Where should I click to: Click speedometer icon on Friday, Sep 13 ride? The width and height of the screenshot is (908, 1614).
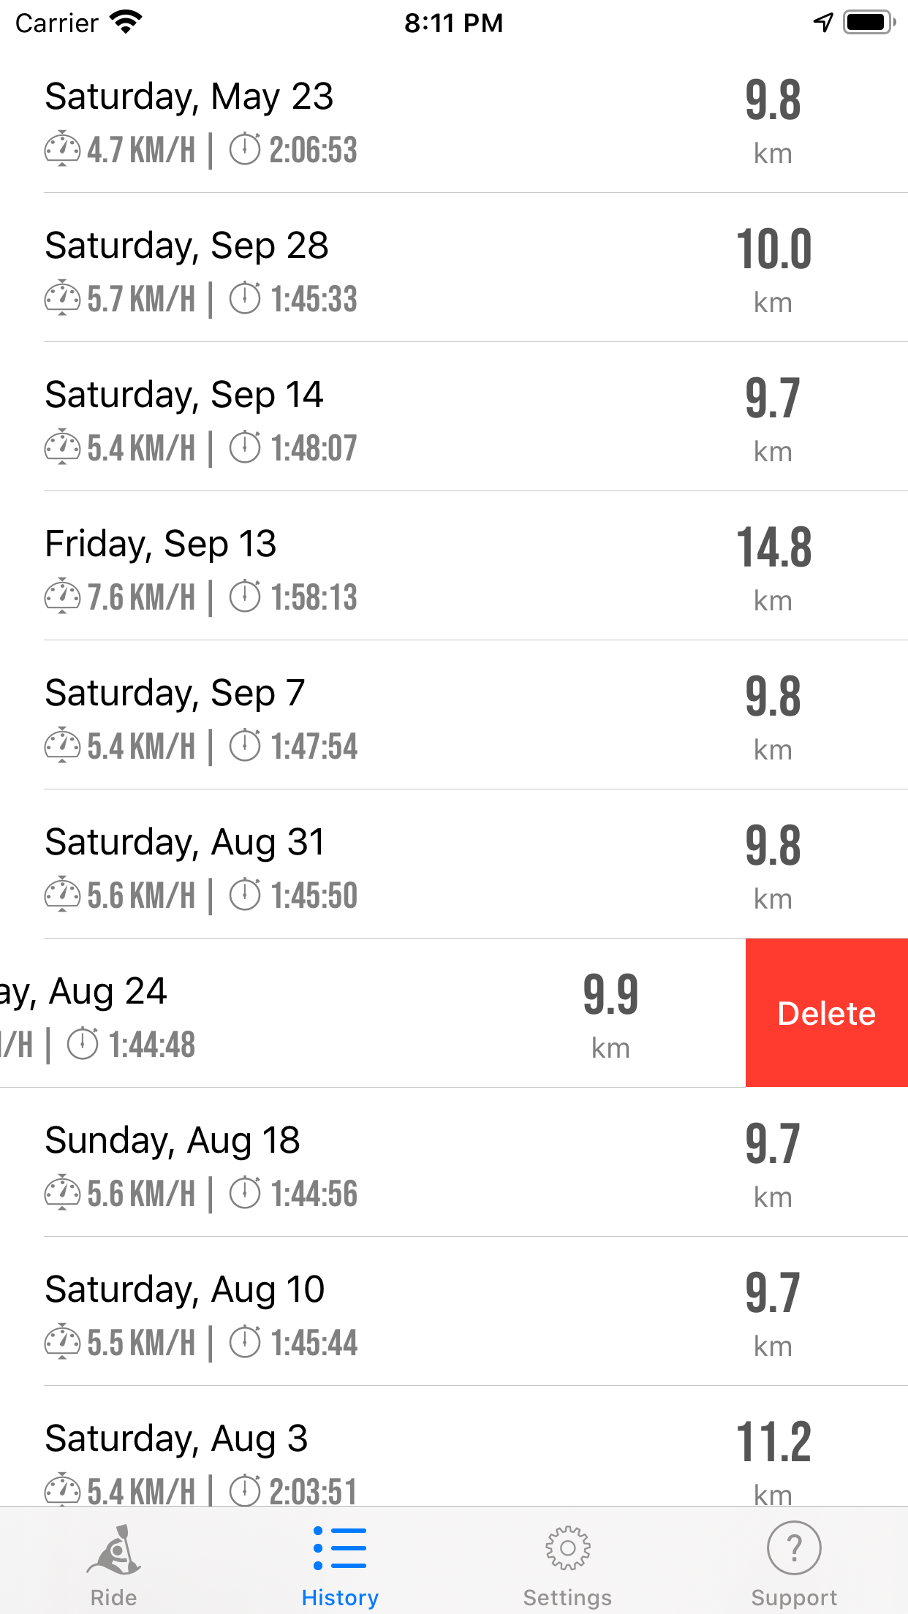click(62, 596)
